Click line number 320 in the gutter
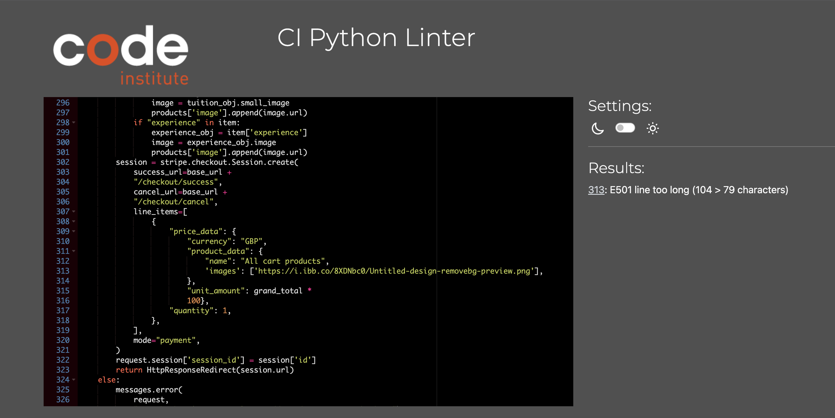 coord(63,340)
